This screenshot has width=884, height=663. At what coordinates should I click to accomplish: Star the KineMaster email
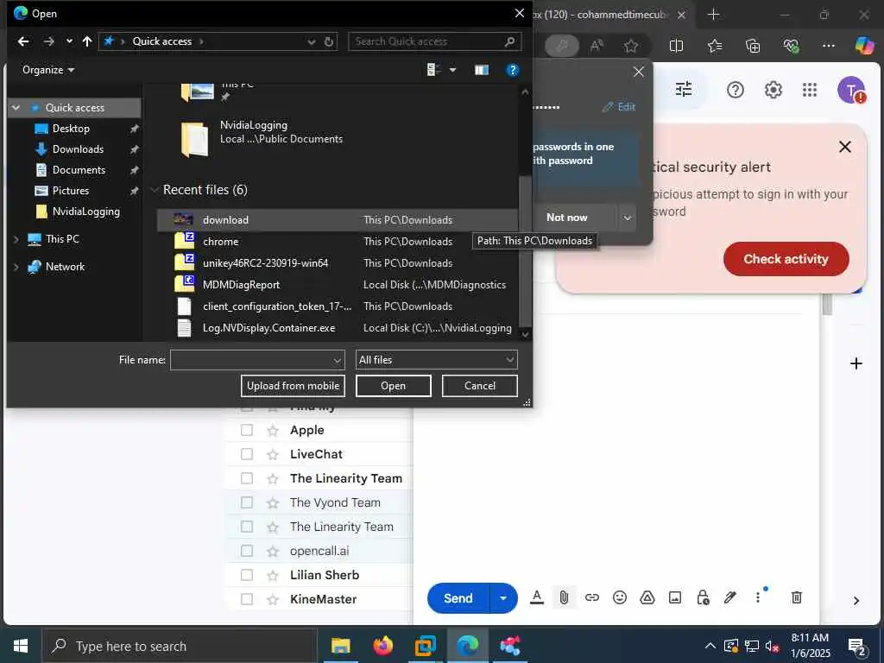click(x=273, y=599)
